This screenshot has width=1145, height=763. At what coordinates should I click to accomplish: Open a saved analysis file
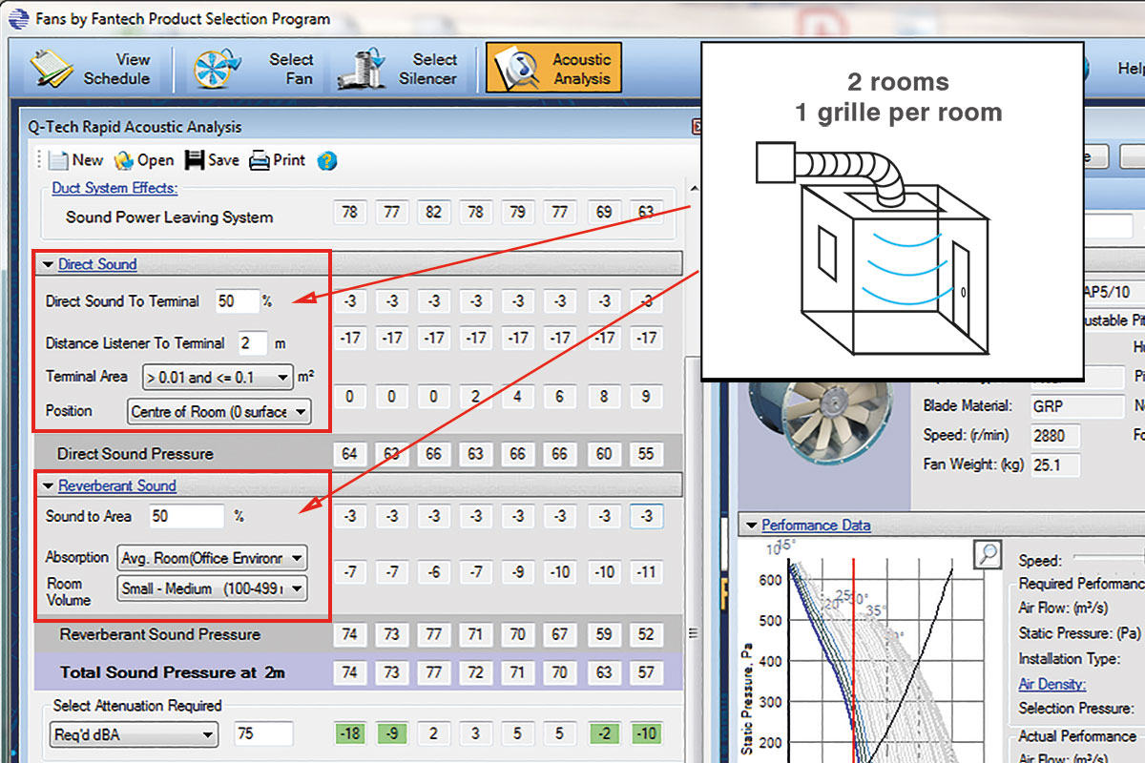[142, 159]
